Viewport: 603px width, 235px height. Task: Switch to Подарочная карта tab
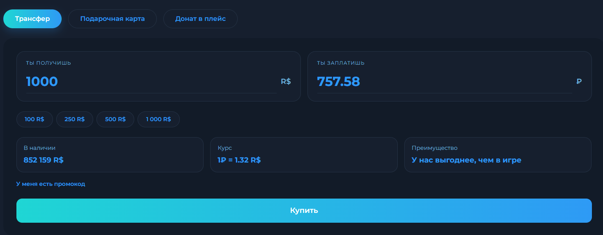(x=112, y=19)
